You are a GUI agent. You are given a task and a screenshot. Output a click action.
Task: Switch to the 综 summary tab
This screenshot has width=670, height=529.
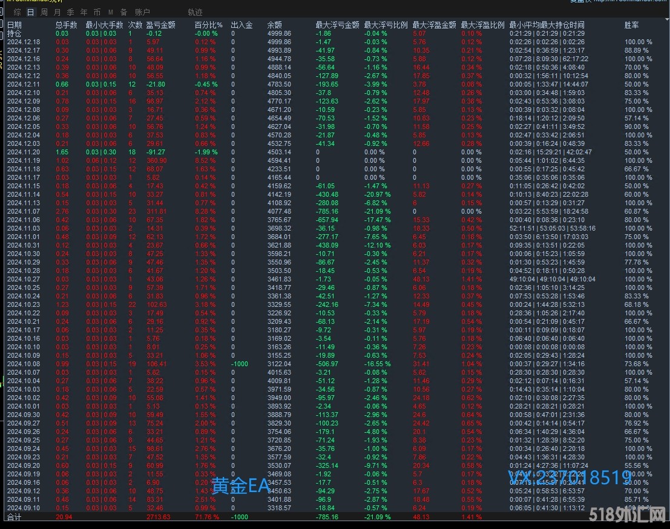point(18,12)
